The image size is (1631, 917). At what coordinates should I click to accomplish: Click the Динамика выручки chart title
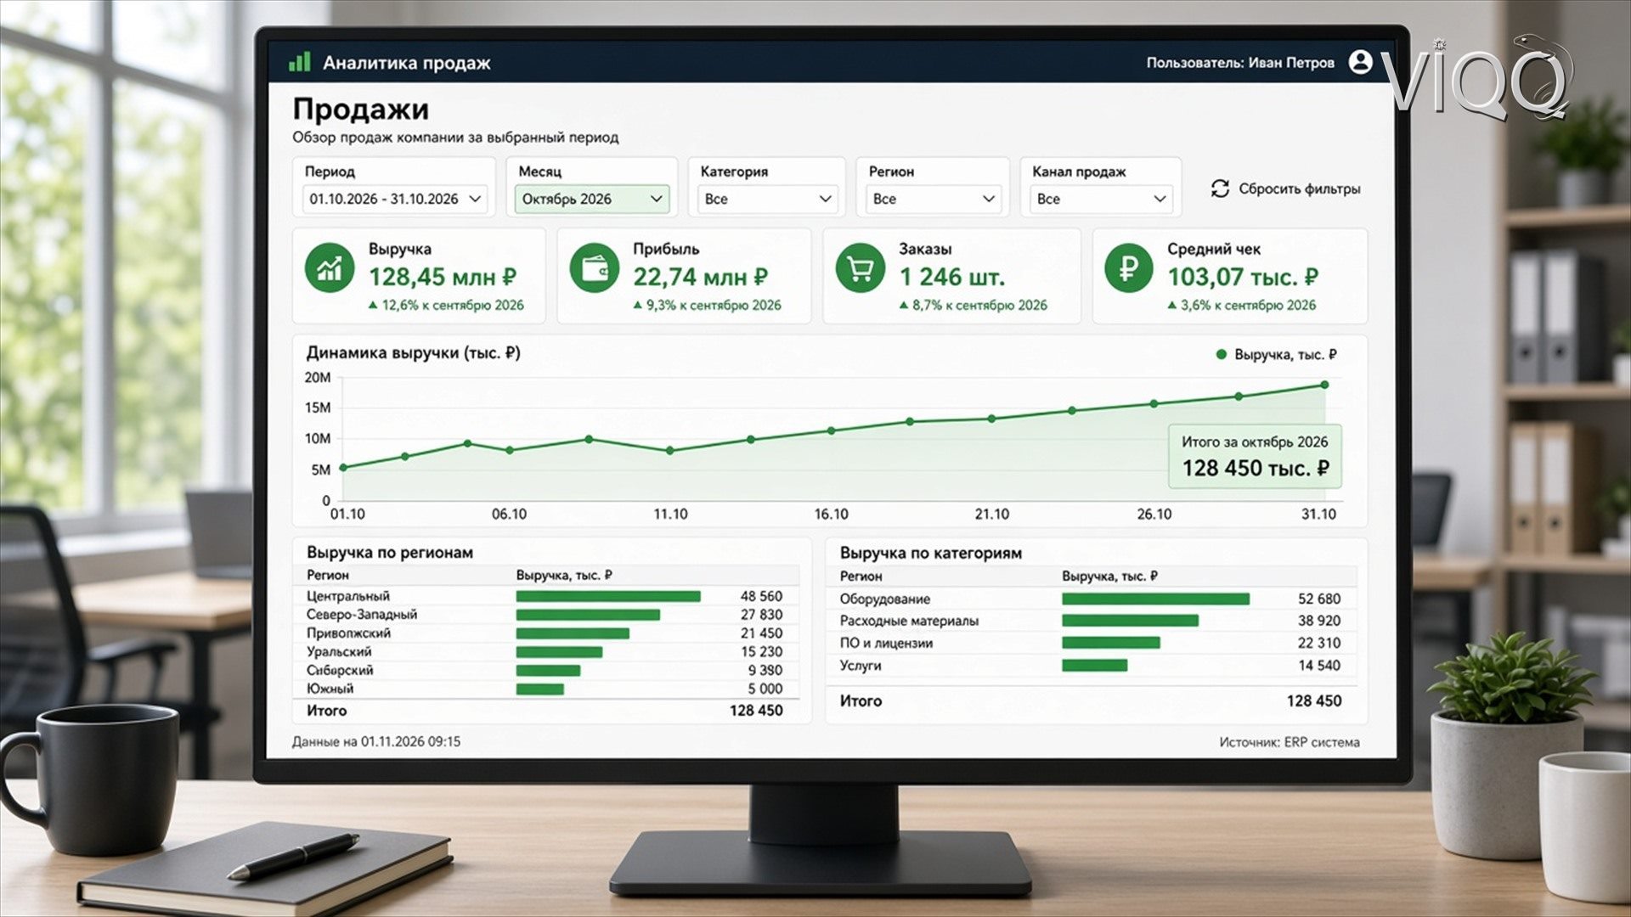(413, 352)
